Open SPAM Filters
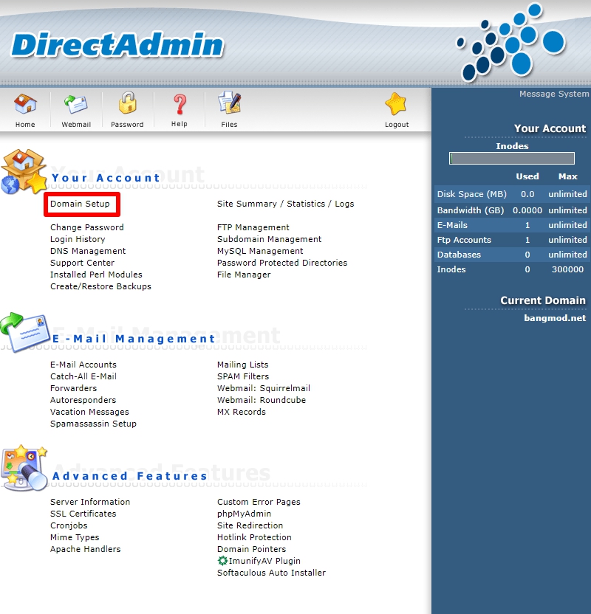Image resolution: width=591 pixels, height=614 pixels. [x=243, y=376]
